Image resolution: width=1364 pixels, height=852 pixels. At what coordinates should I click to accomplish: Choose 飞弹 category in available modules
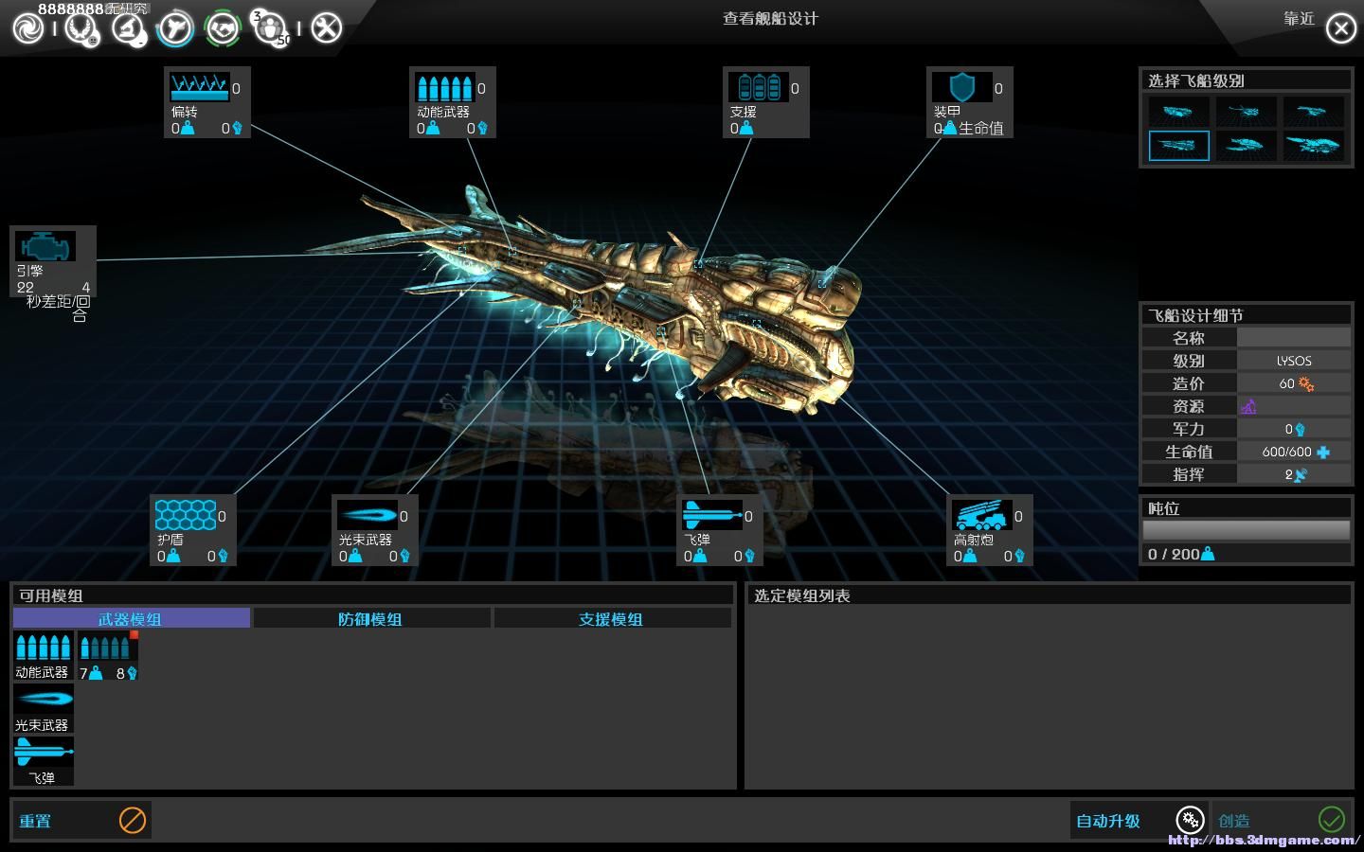(x=44, y=761)
